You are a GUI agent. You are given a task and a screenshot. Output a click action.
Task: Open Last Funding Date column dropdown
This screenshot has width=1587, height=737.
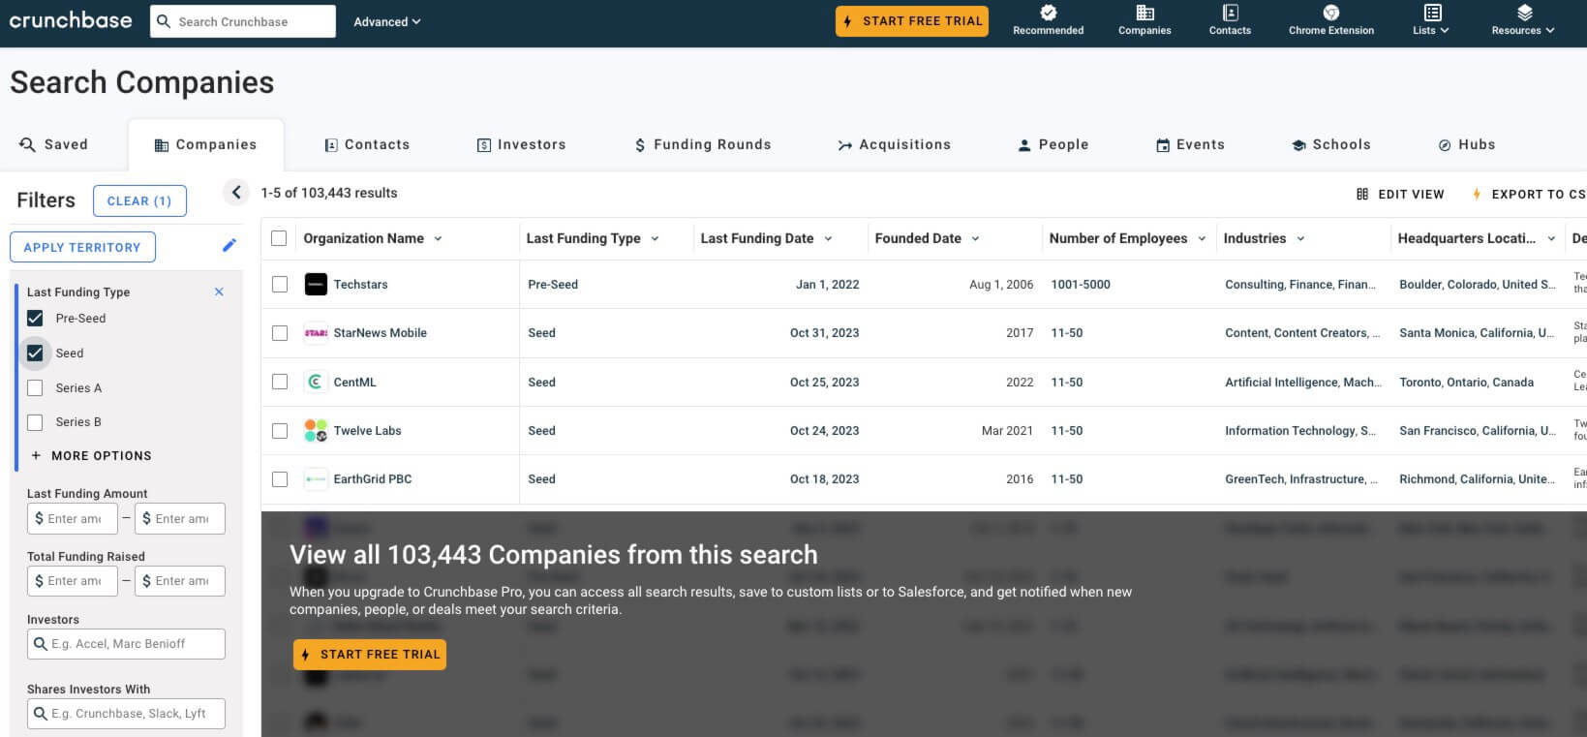(x=828, y=238)
